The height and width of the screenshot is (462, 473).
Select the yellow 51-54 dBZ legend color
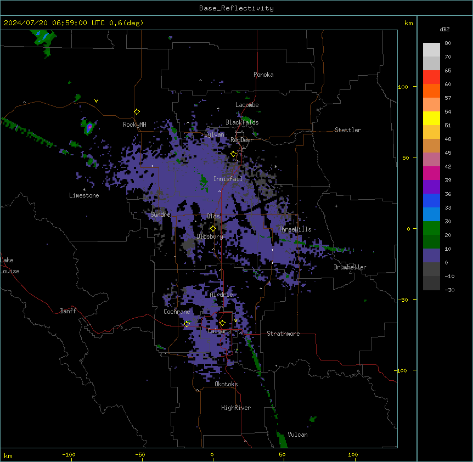431,118
